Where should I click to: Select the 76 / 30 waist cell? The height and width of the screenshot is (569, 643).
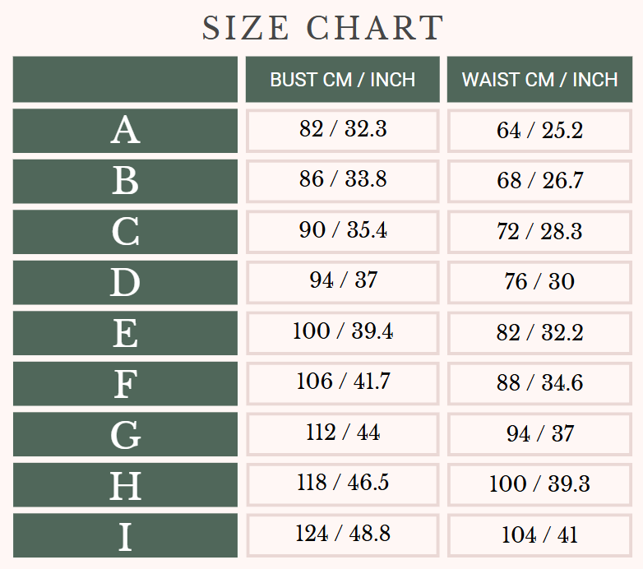pyautogui.click(x=539, y=282)
